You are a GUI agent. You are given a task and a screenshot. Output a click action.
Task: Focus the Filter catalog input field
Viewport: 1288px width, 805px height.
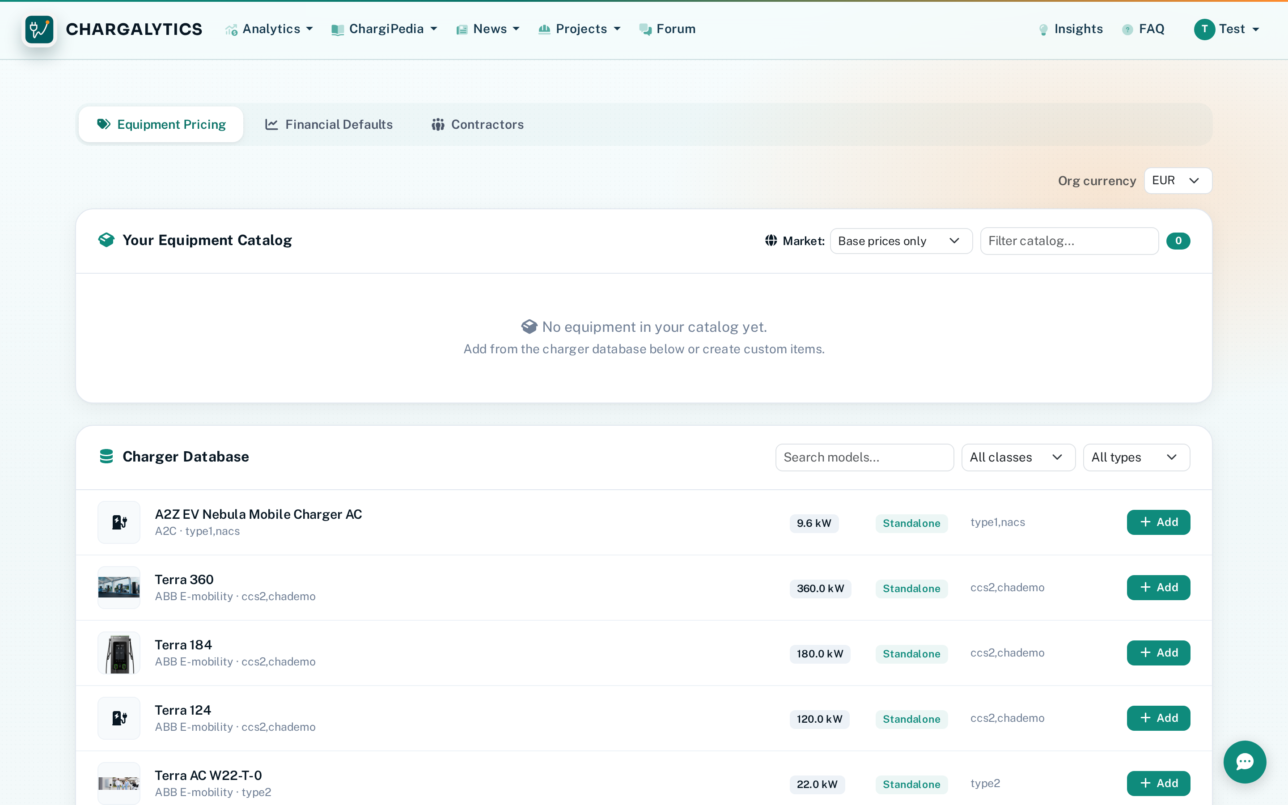pyautogui.click(x=1069, y=241)
